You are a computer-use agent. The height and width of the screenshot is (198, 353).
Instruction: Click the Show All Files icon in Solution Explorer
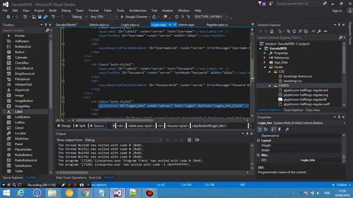point(306,31)
